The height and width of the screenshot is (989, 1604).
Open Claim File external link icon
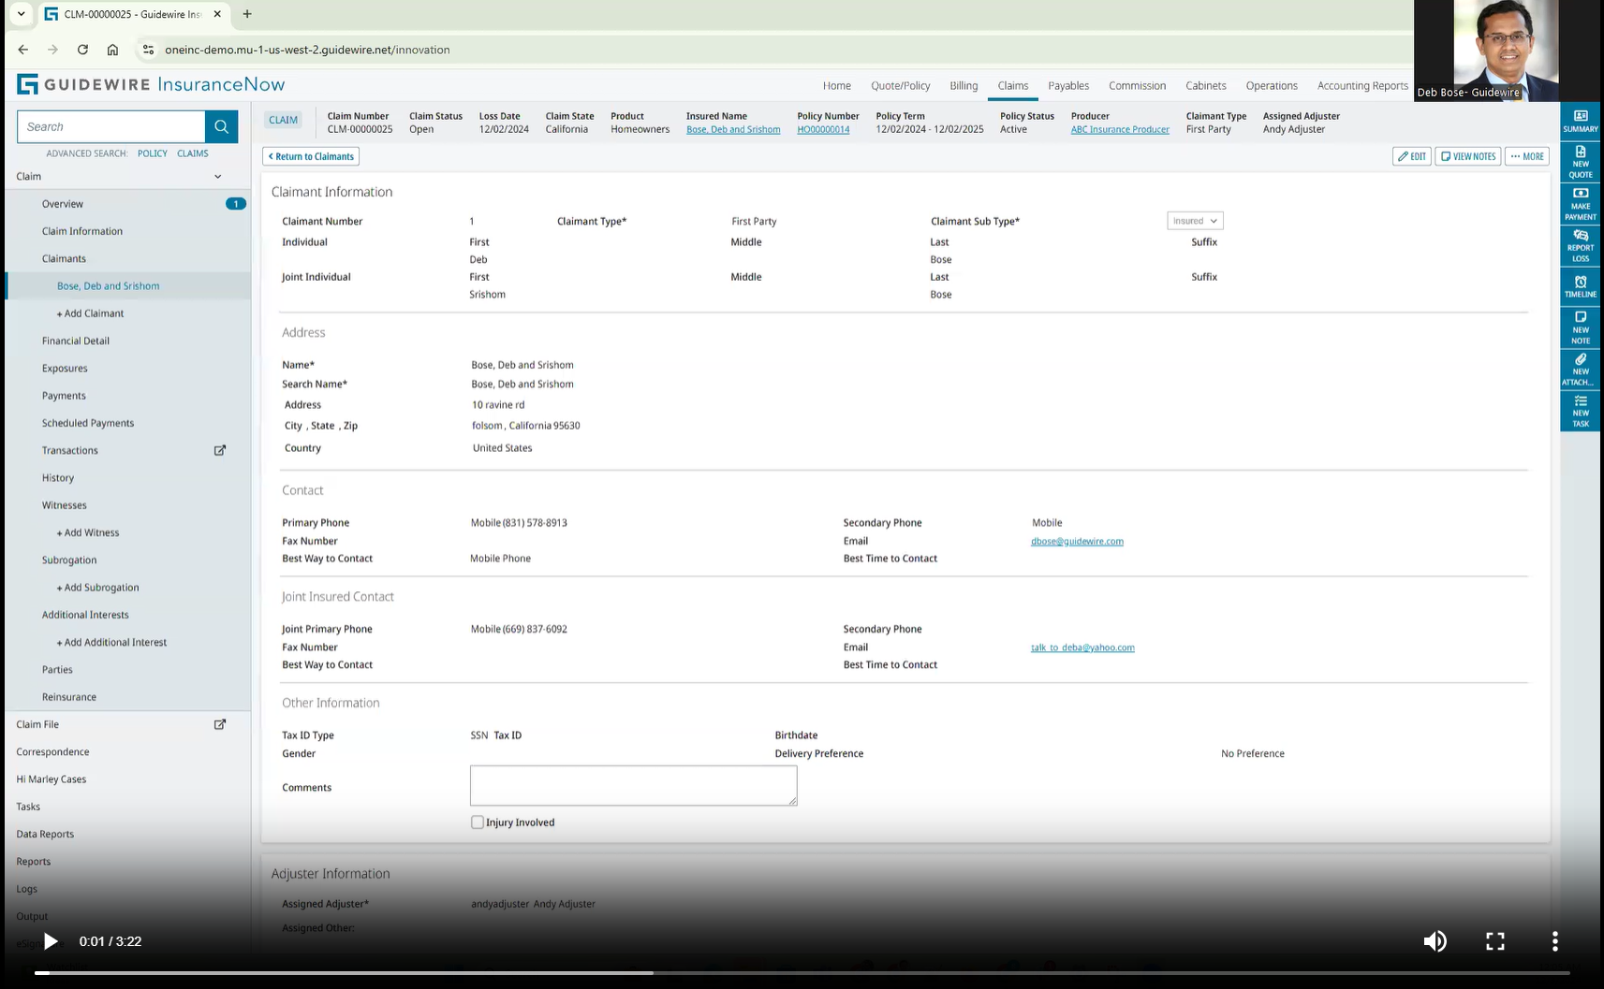220,724
